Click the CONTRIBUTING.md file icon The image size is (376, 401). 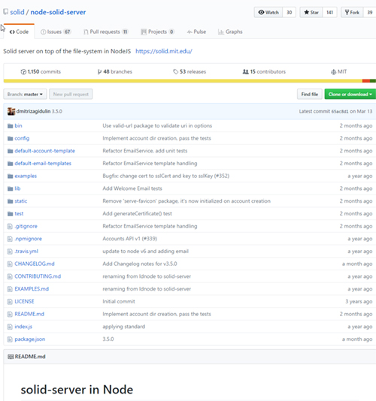[10, 276]
